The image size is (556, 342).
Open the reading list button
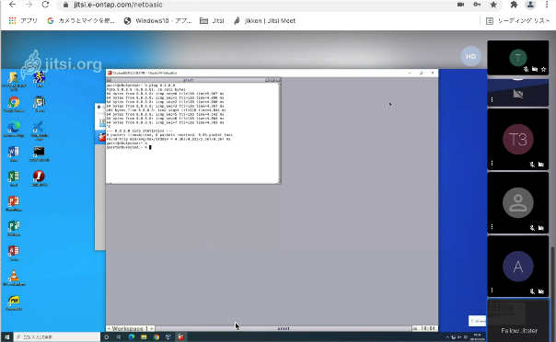[517, 21]
